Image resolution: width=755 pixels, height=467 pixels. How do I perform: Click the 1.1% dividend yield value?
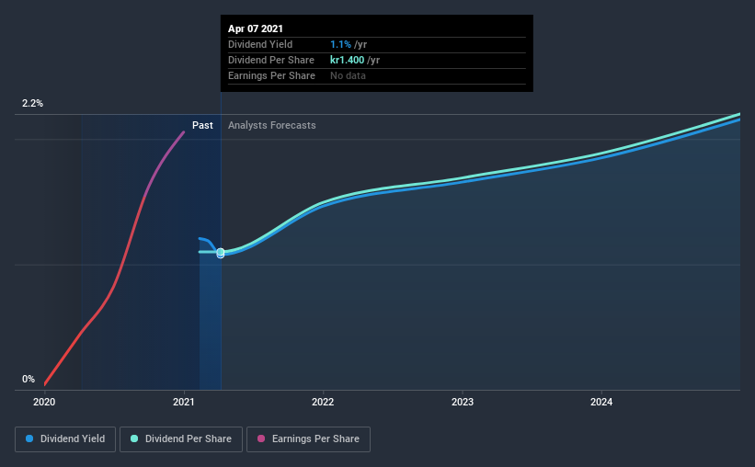340,44
